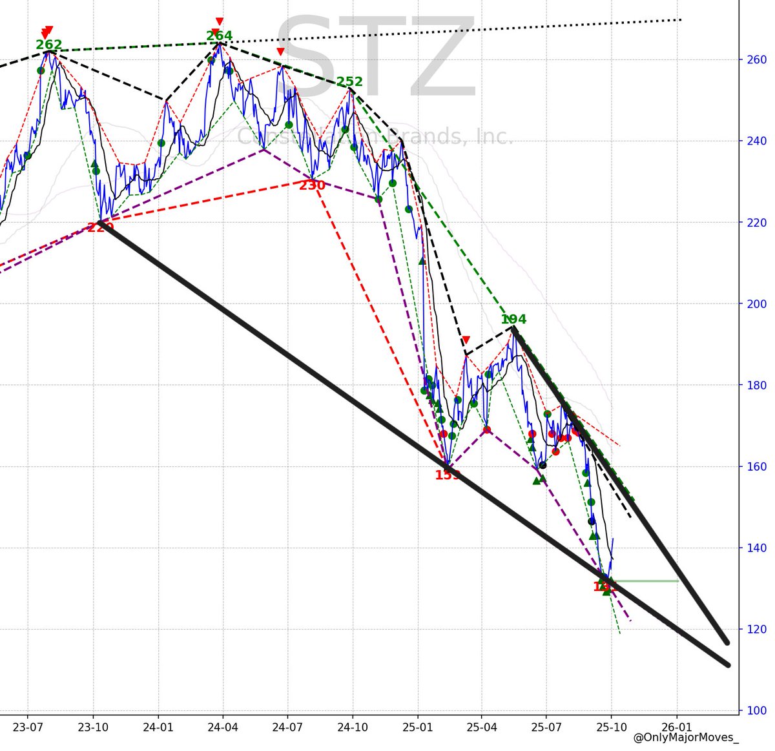
Task: Click the 262 peak price label
Action: click(49, 45)
